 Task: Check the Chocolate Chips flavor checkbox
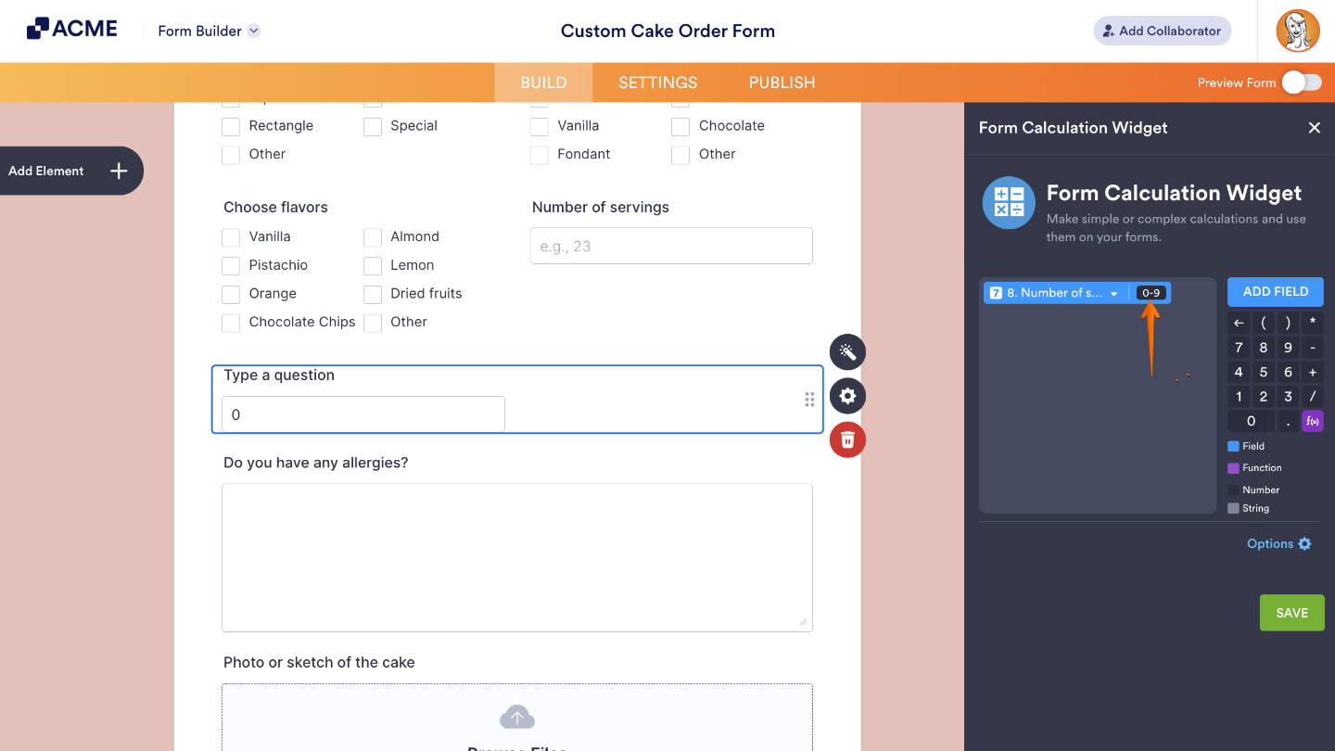pyautogui.click(x=230, y=322)
